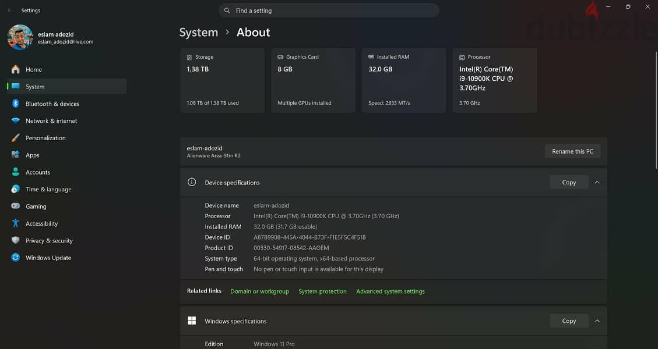Select the Product ID value 00330-54917-08542-AAOEM

point(291,248)
